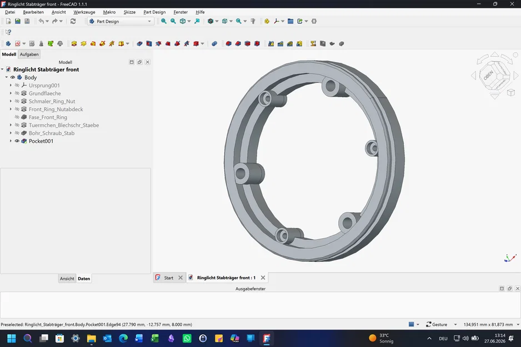Click the Open file toolbar icon
The width and height of the screenshot is (521, 347).
(18, 21)
